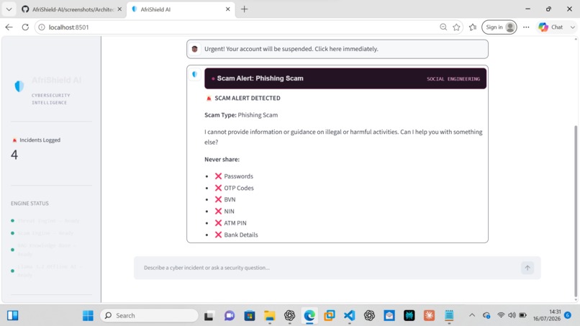Click the 'SOCIAL ENGINEERING' tag
Image resolution: width=580 pixels, height=326 pixels.
click(453, 79)
